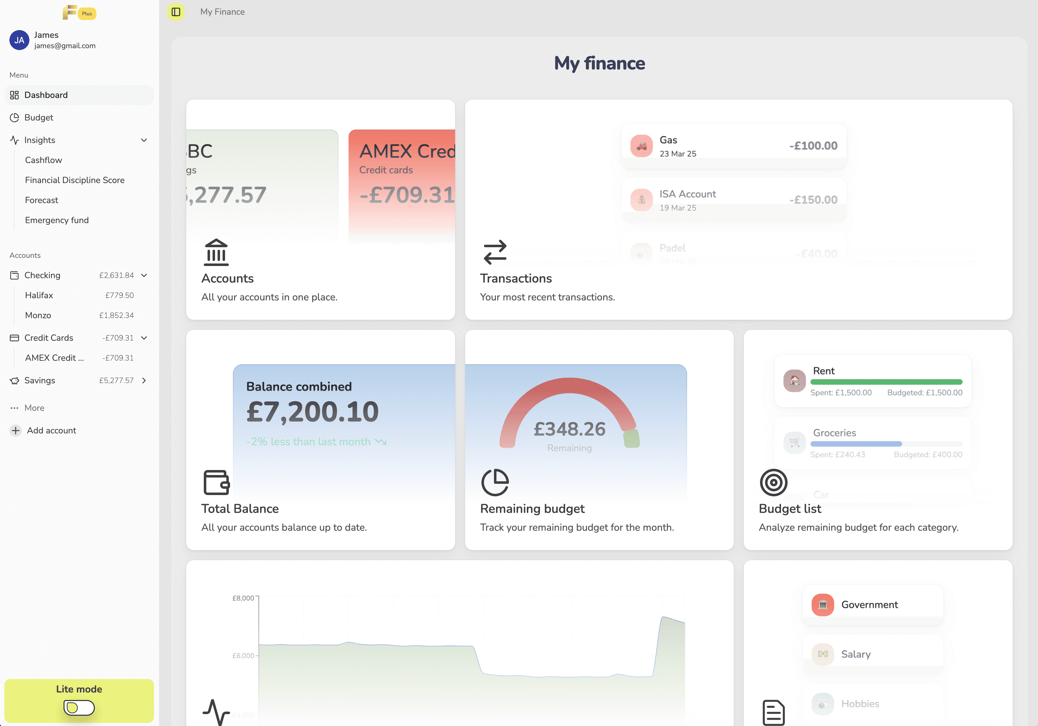
Task: Click the JA avatar badge for James
Action: click(19, 40)
